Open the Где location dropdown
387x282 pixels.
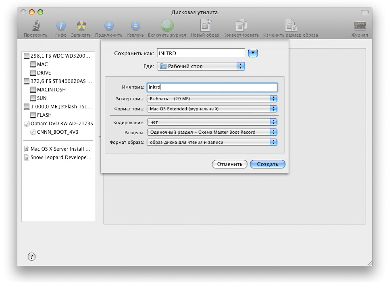pos(201,66)
